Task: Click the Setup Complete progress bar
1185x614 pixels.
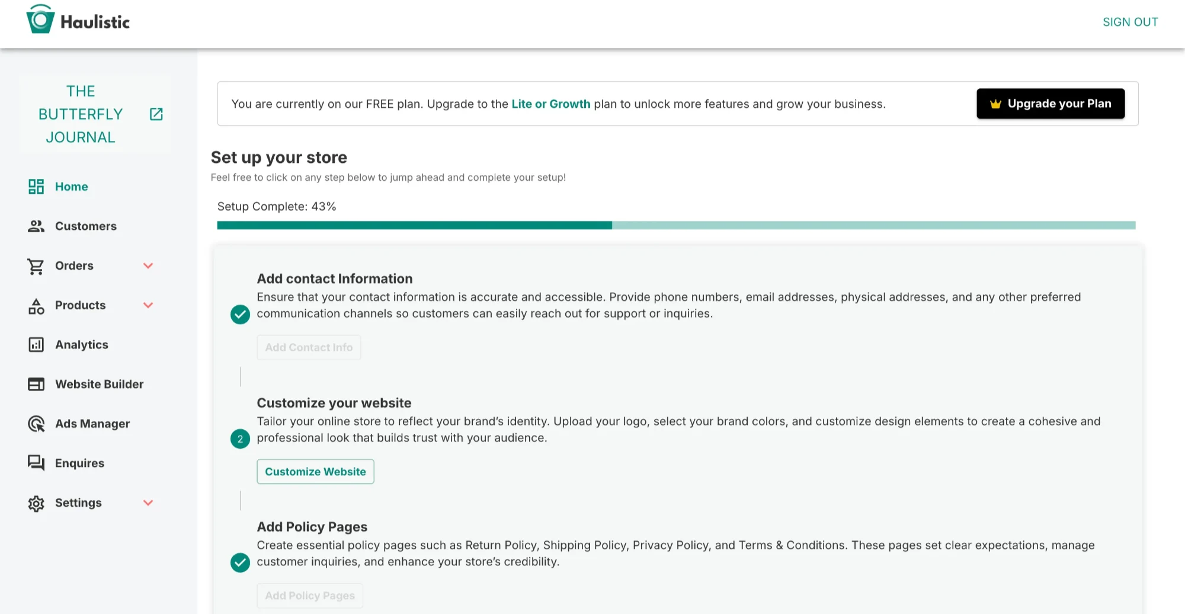Action: [x=675, y=225]
